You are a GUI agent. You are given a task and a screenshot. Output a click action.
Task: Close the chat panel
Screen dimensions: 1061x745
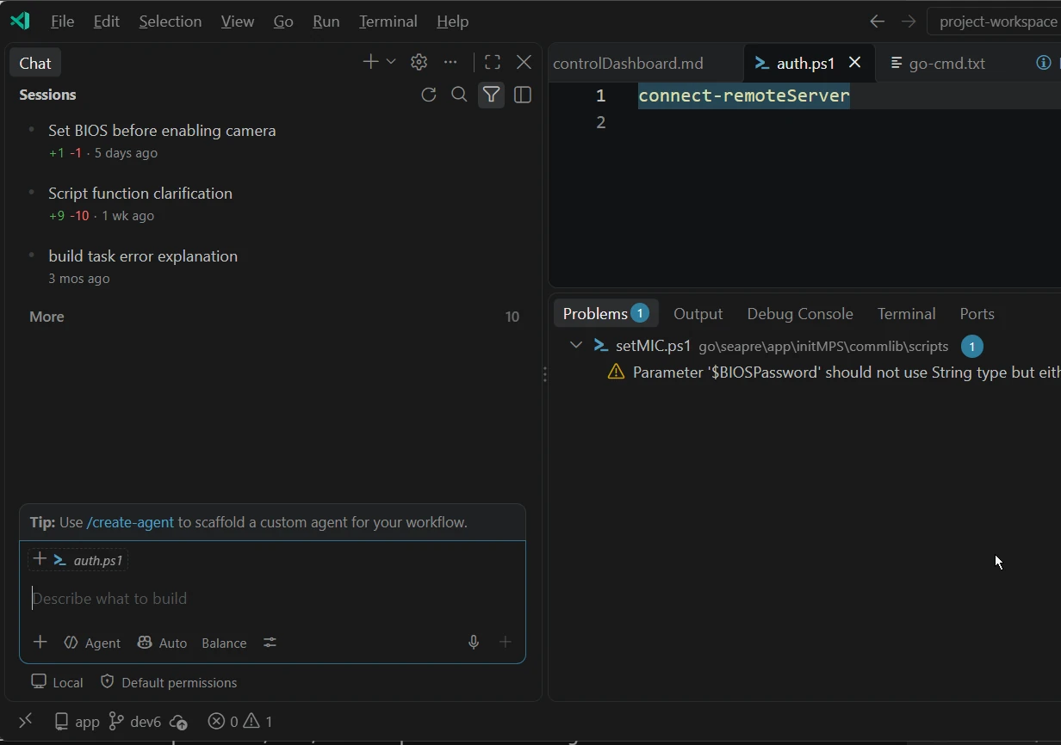tap(524, 62)
